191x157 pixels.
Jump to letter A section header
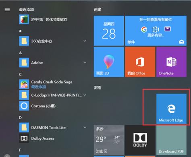coord(21,53)
